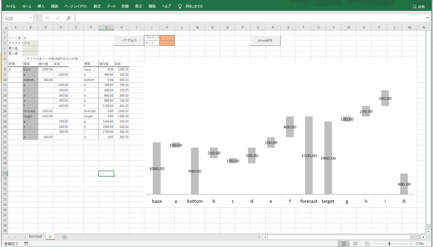Switch to Page Break Preview icon
Viewport: 433px width, 247px height.
367,244
